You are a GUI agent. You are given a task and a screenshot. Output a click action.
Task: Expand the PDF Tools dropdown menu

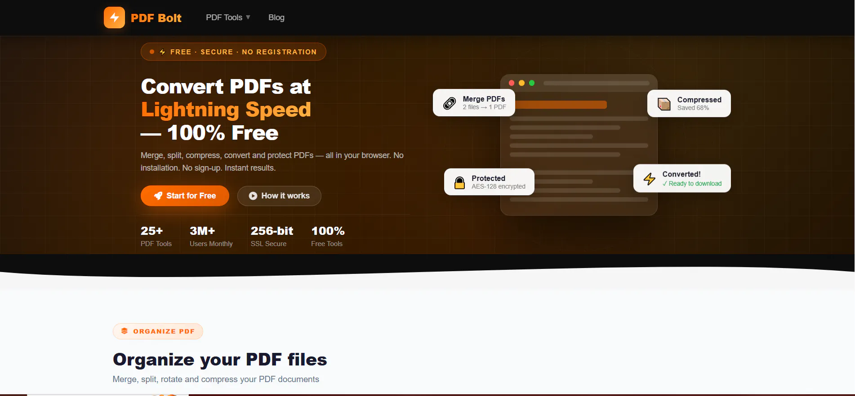(228, 18)
